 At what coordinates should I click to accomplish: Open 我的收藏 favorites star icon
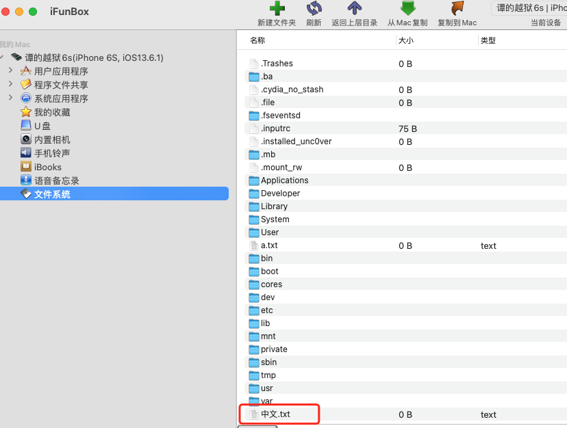pyautogui.click(x=25, y=112)
